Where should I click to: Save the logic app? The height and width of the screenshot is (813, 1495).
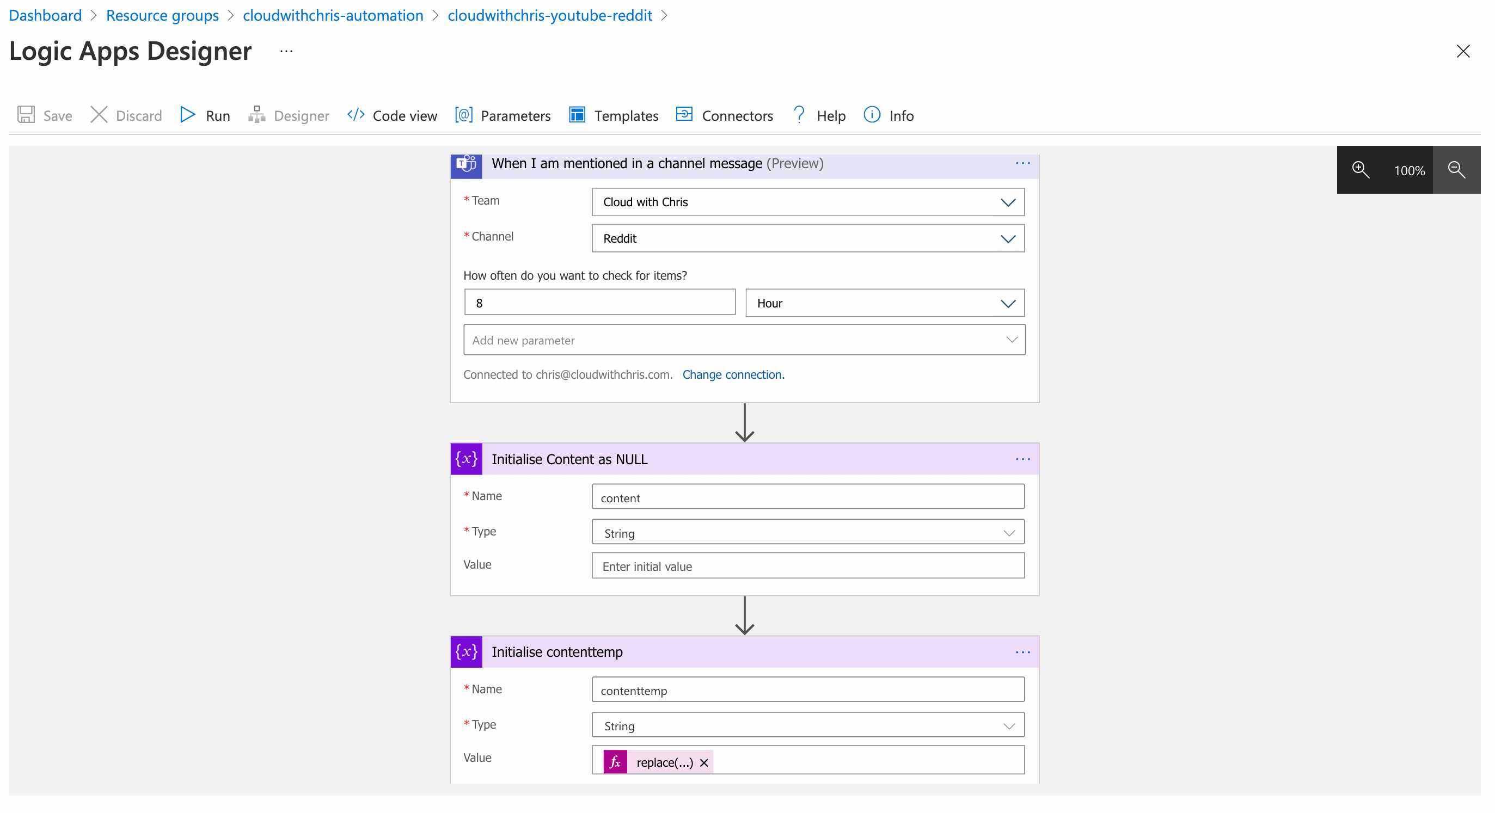[x=56, y=115]
